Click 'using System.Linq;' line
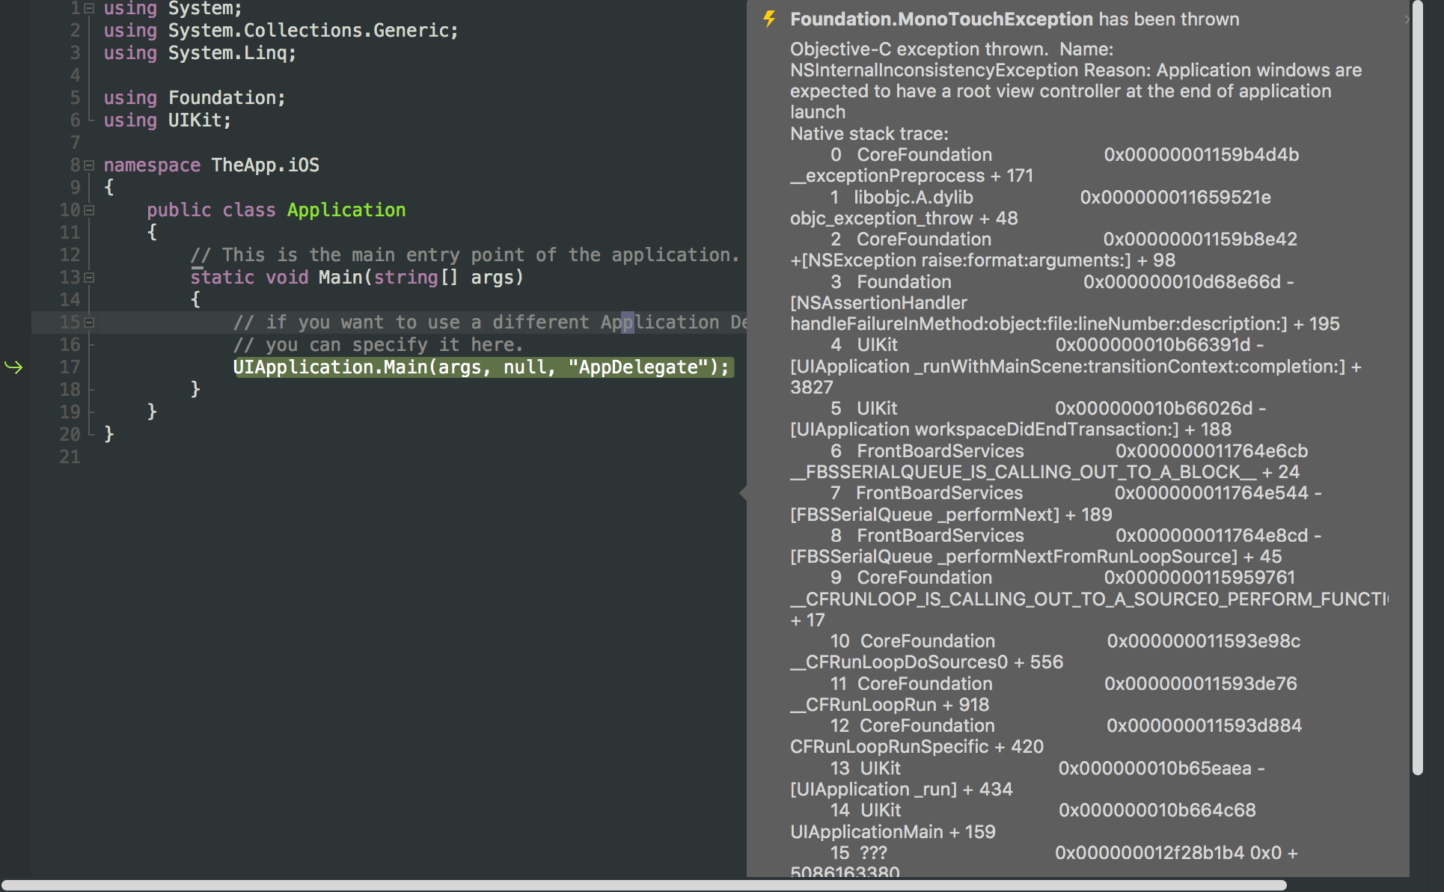Viewport: 1444px width, 892px height. pos(200,53)
